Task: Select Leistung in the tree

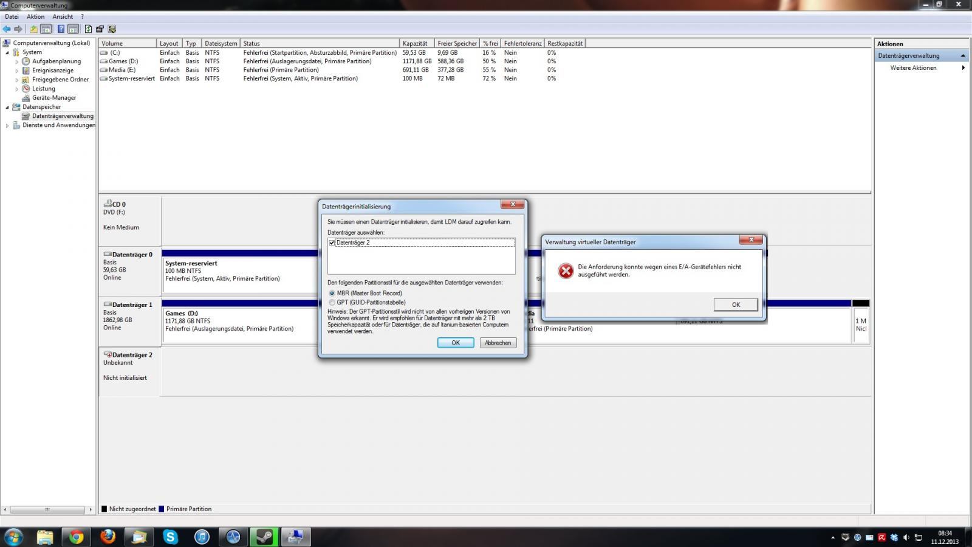Action: [43, 89]
